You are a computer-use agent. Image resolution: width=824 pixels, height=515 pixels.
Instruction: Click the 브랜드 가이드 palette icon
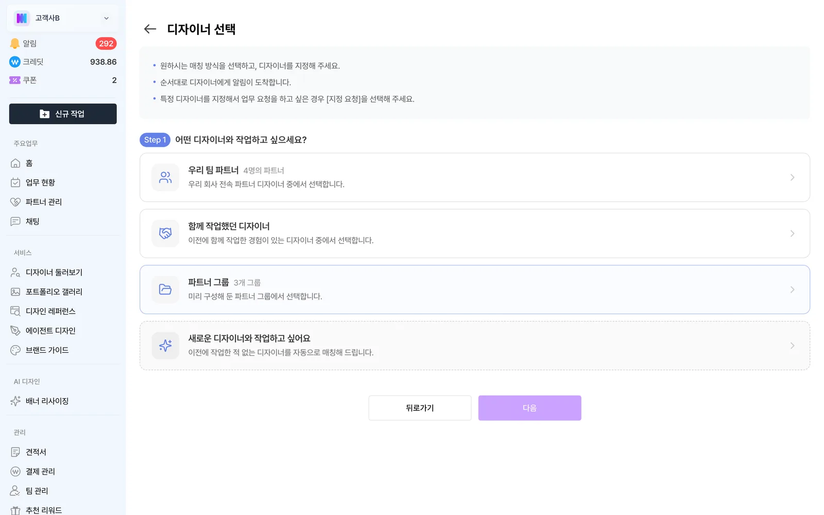click(x=15, y=350)
